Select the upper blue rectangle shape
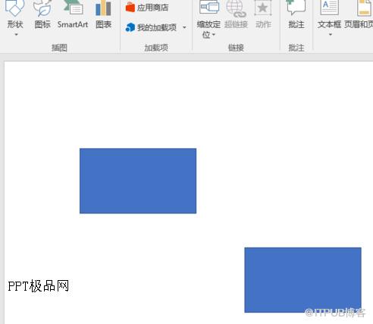 coord(138,181)
